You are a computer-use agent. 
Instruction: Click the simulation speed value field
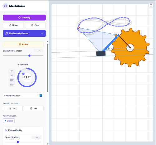38,51
